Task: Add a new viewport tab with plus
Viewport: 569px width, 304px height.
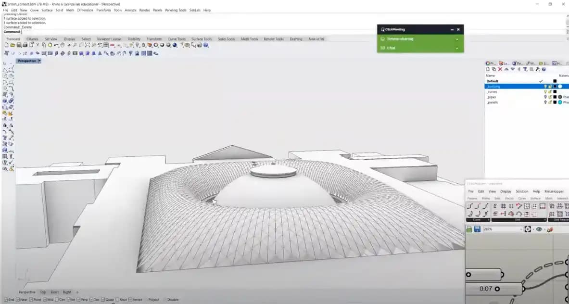Action: point(77,292)
